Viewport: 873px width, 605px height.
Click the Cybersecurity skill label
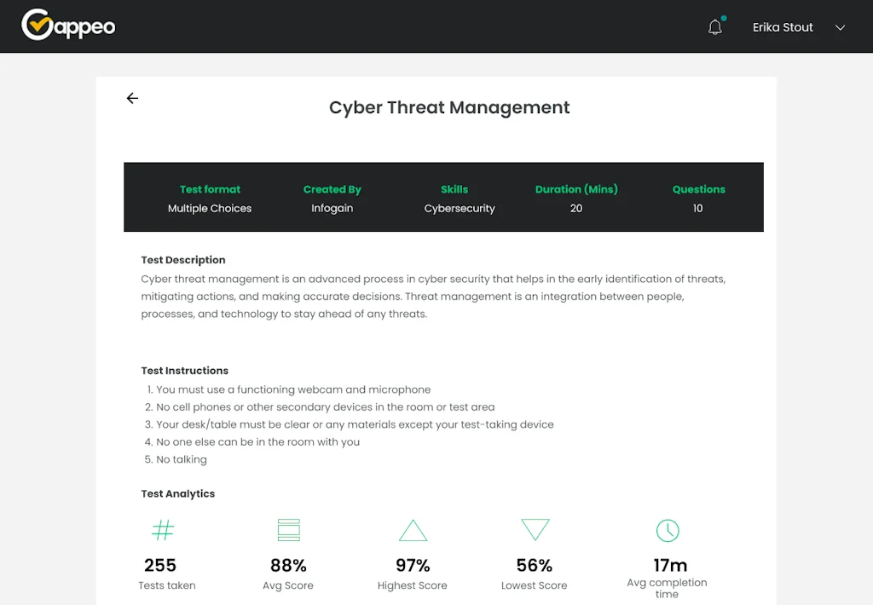click(460, 208)
